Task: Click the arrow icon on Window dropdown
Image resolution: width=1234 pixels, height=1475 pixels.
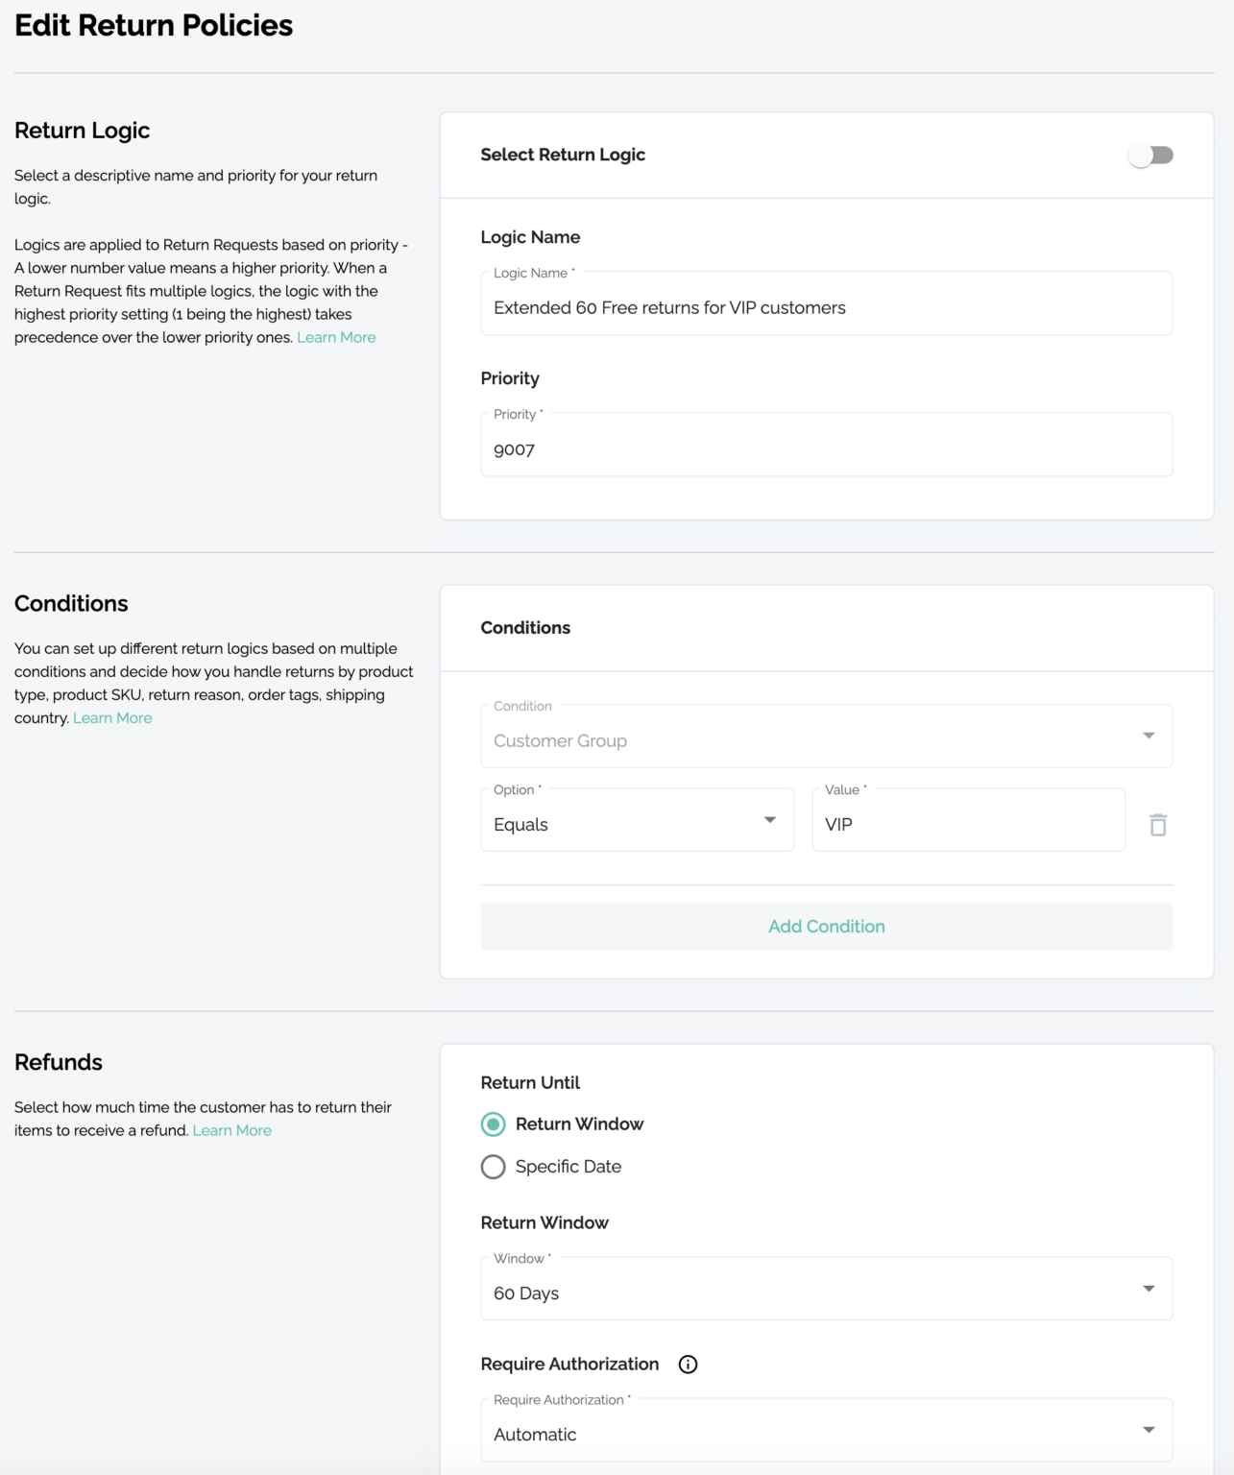Action: coord(1149,1289)
